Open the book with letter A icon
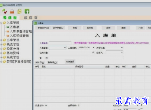Image resolution: width=151 pixels, height=110 pixels. tap(20, 11)
